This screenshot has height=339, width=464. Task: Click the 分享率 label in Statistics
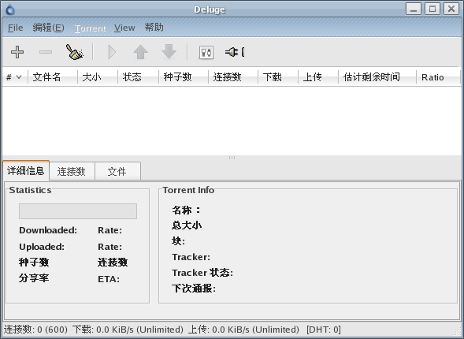(34, 278)
